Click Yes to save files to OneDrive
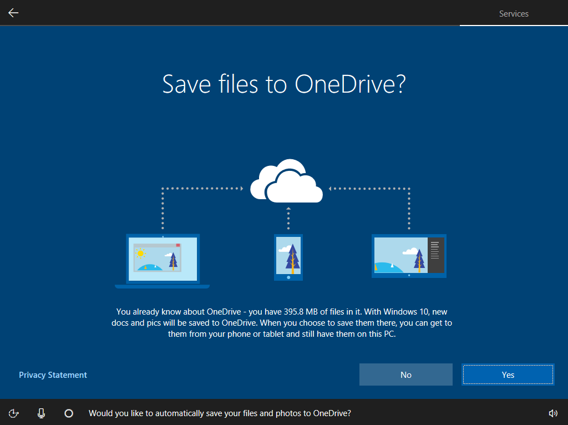The height and width of the screenshot is (425, 568). pyautogui.click(x=508, y=375)
